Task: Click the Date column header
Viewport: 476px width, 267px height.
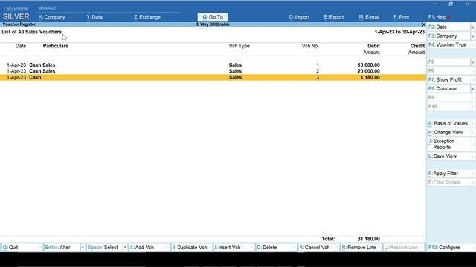Action: pyautogui.click(x=21, y=46)
